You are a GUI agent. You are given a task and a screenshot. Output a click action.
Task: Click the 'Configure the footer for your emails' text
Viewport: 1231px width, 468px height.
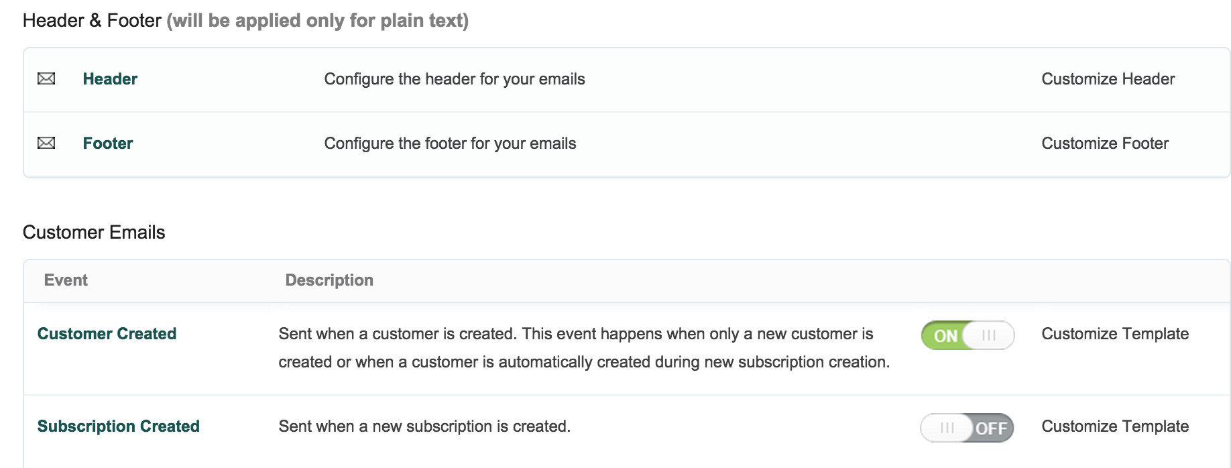click(450, 143)
